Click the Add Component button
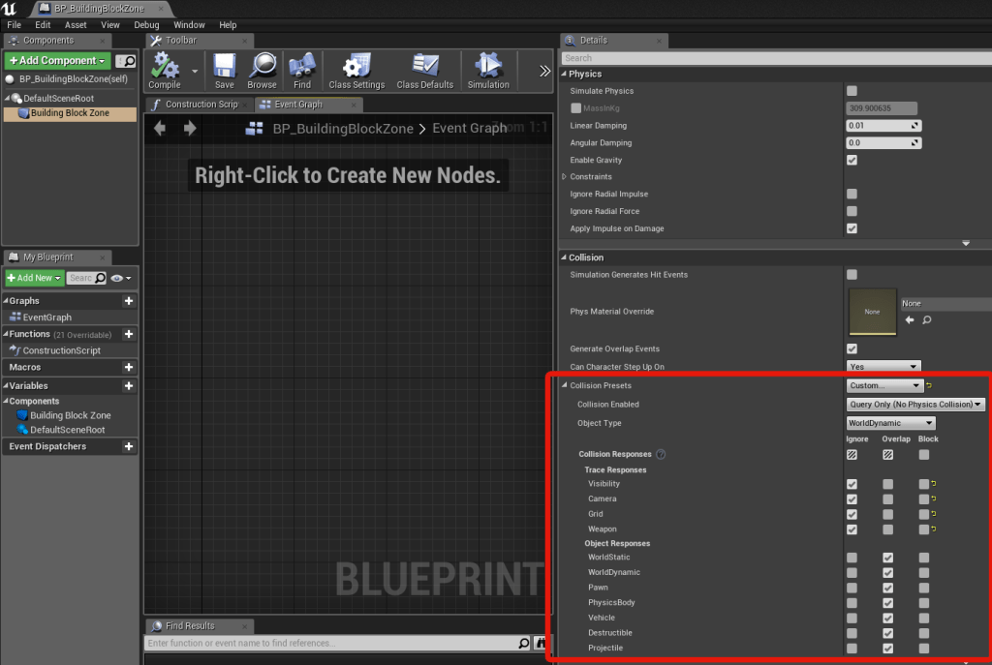Viewport: 992px width, 665px height. (58, 61)
